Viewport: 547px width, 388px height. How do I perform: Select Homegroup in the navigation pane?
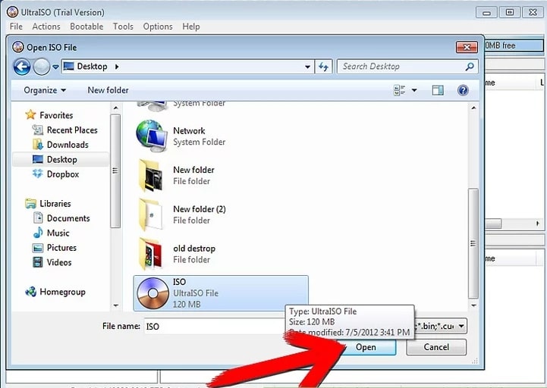(62, 292)
